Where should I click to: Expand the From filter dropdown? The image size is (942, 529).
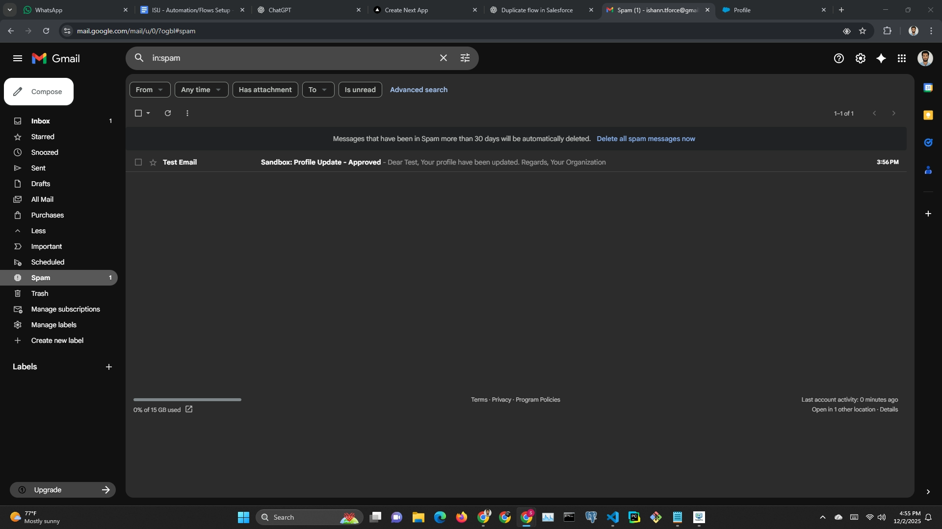(150, 90)
